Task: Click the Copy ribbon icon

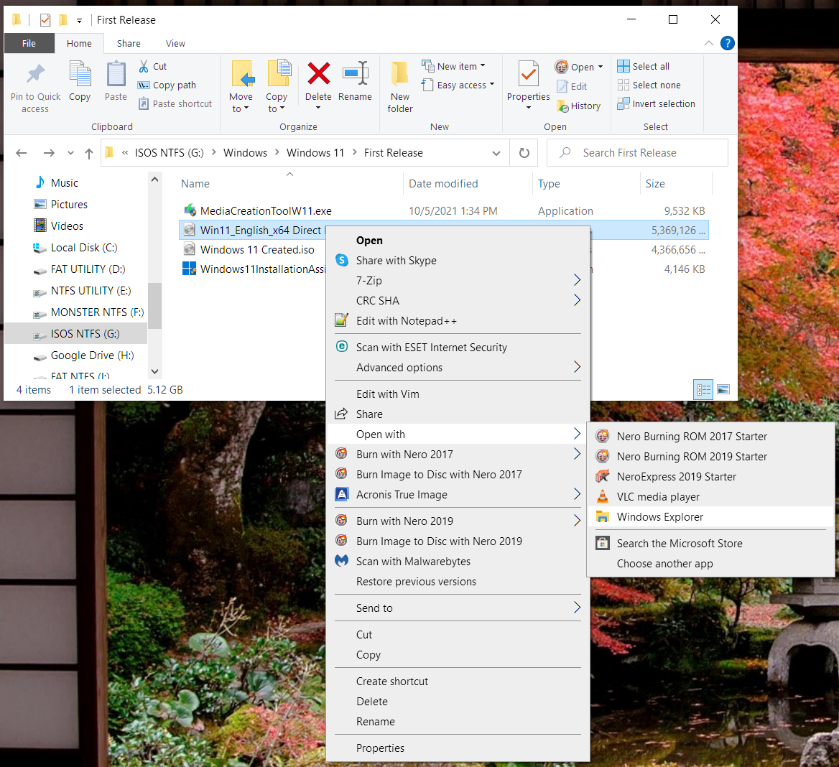Action: (80, 74)
